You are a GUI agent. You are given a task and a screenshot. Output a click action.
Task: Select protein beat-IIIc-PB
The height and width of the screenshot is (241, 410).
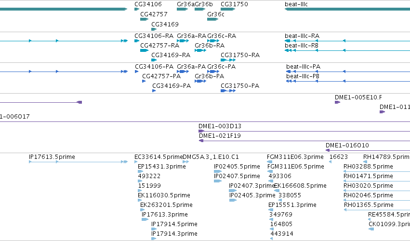pos(303,76)
